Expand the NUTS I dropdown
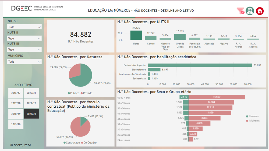The height and width of the screenshot is (151, 269). pos(24,27)
